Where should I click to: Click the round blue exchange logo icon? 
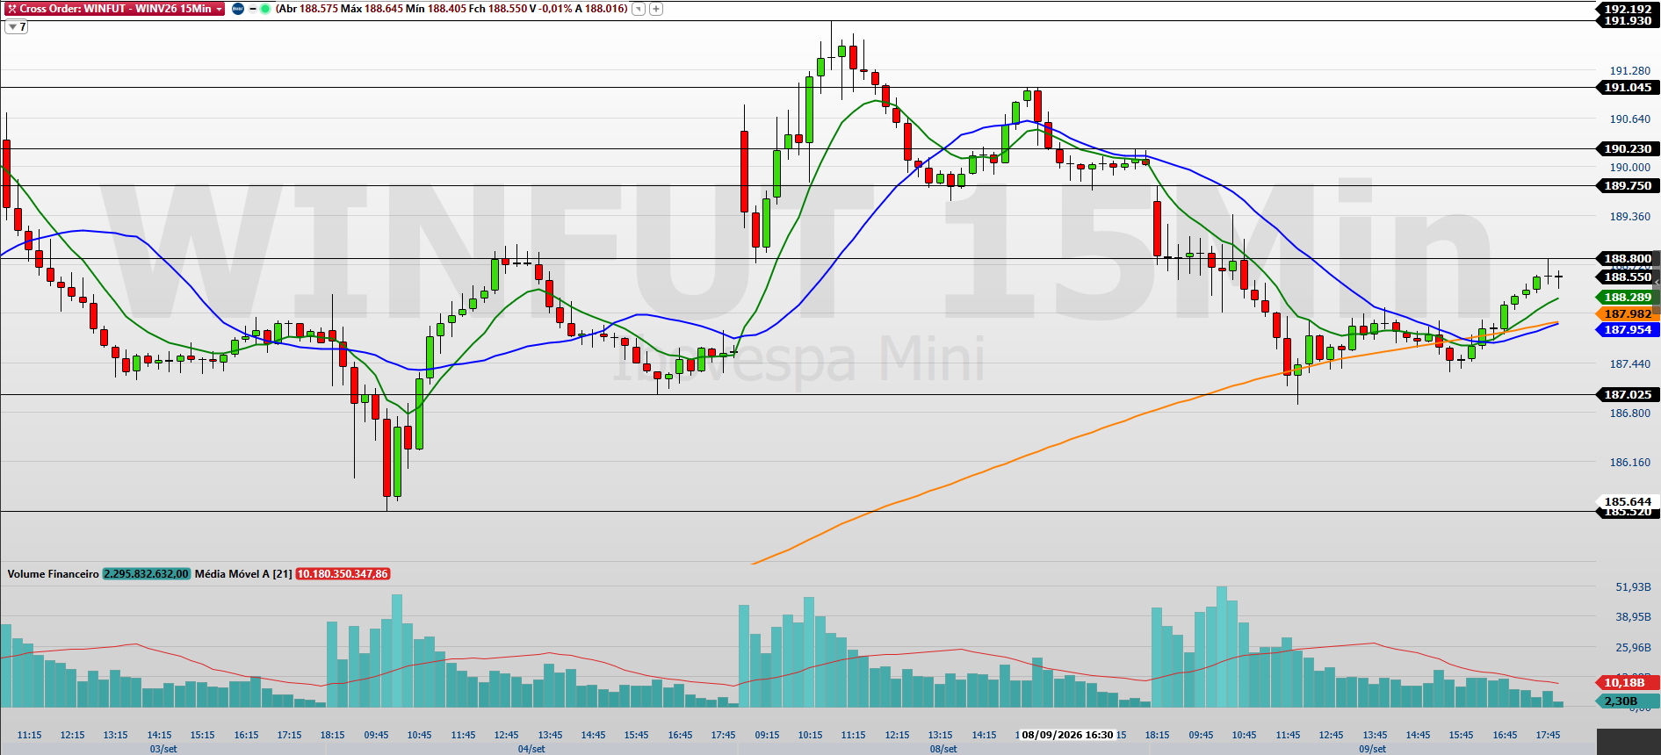coord(238,9)
